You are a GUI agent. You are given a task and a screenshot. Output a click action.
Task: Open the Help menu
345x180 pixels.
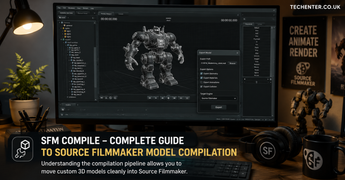(92, 8)
